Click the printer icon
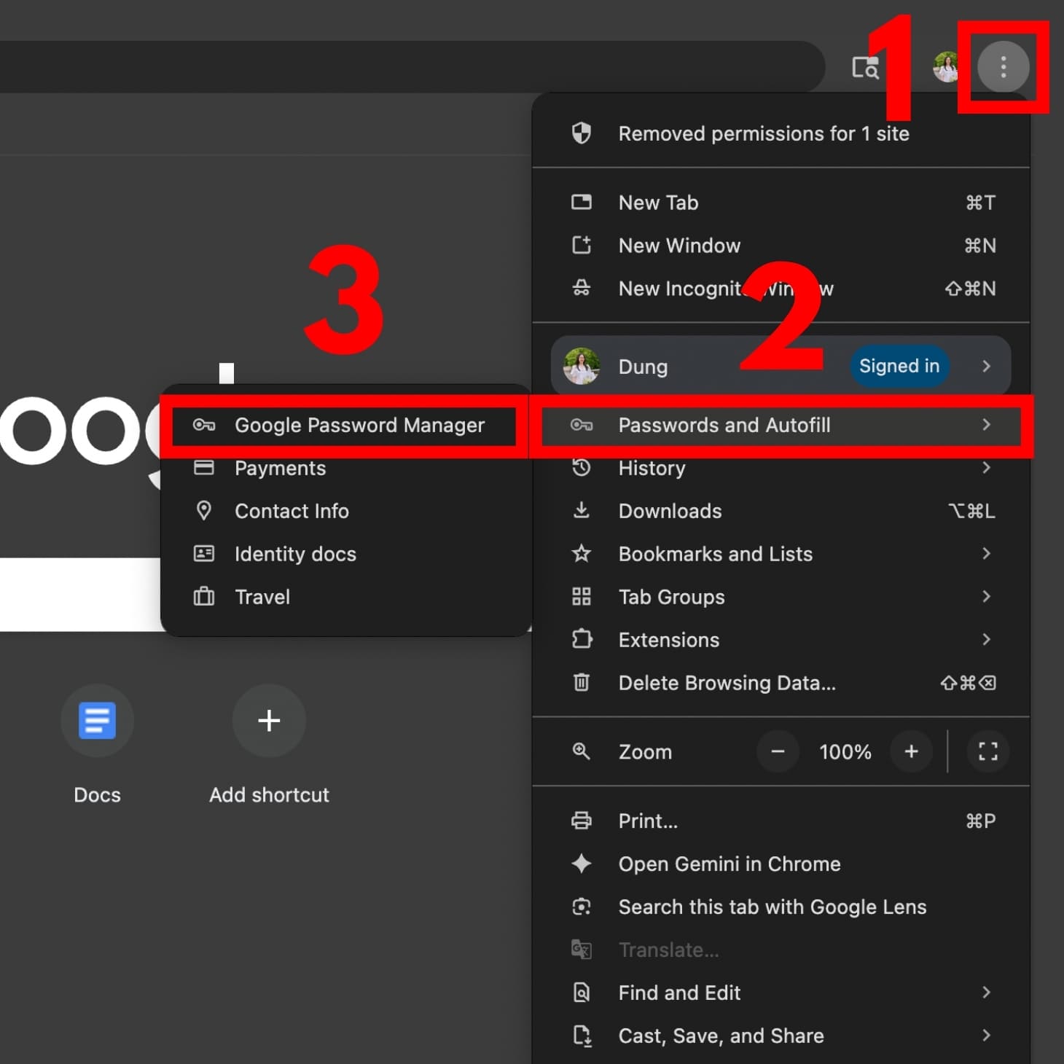 [581, 821]
